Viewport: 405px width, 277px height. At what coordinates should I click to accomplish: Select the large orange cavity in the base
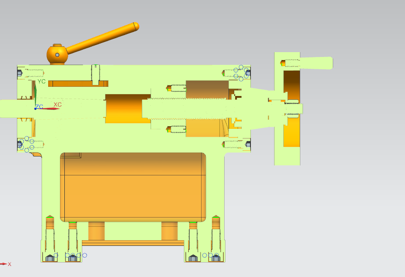(133, 187)
